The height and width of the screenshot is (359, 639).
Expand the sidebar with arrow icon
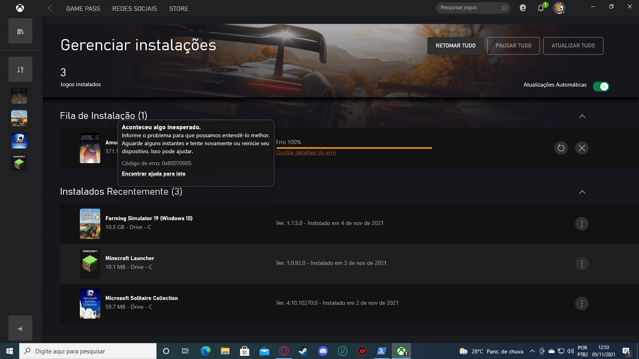(x=20, y=328)
